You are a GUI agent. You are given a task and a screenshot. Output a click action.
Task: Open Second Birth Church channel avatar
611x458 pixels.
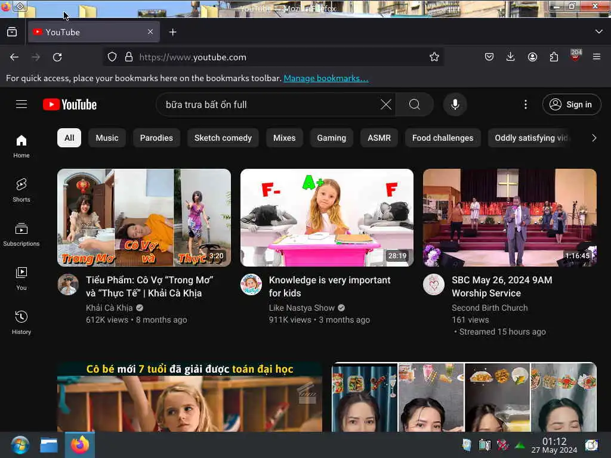434,284
